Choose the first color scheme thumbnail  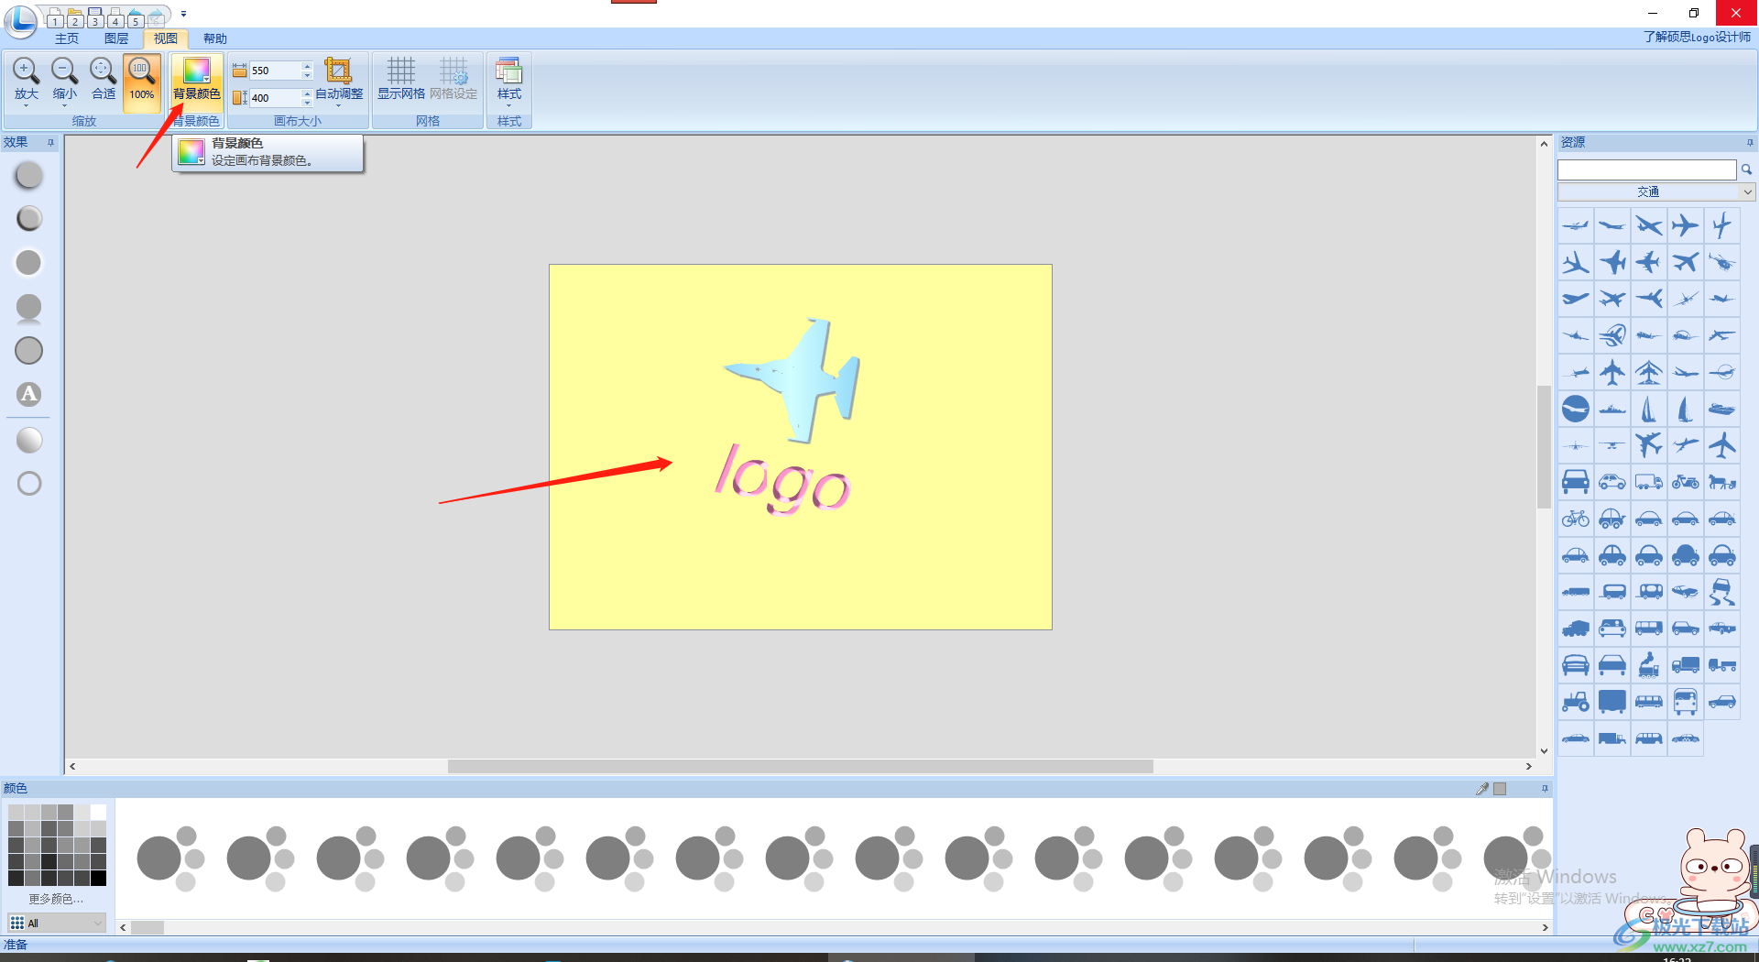(170, 858)
